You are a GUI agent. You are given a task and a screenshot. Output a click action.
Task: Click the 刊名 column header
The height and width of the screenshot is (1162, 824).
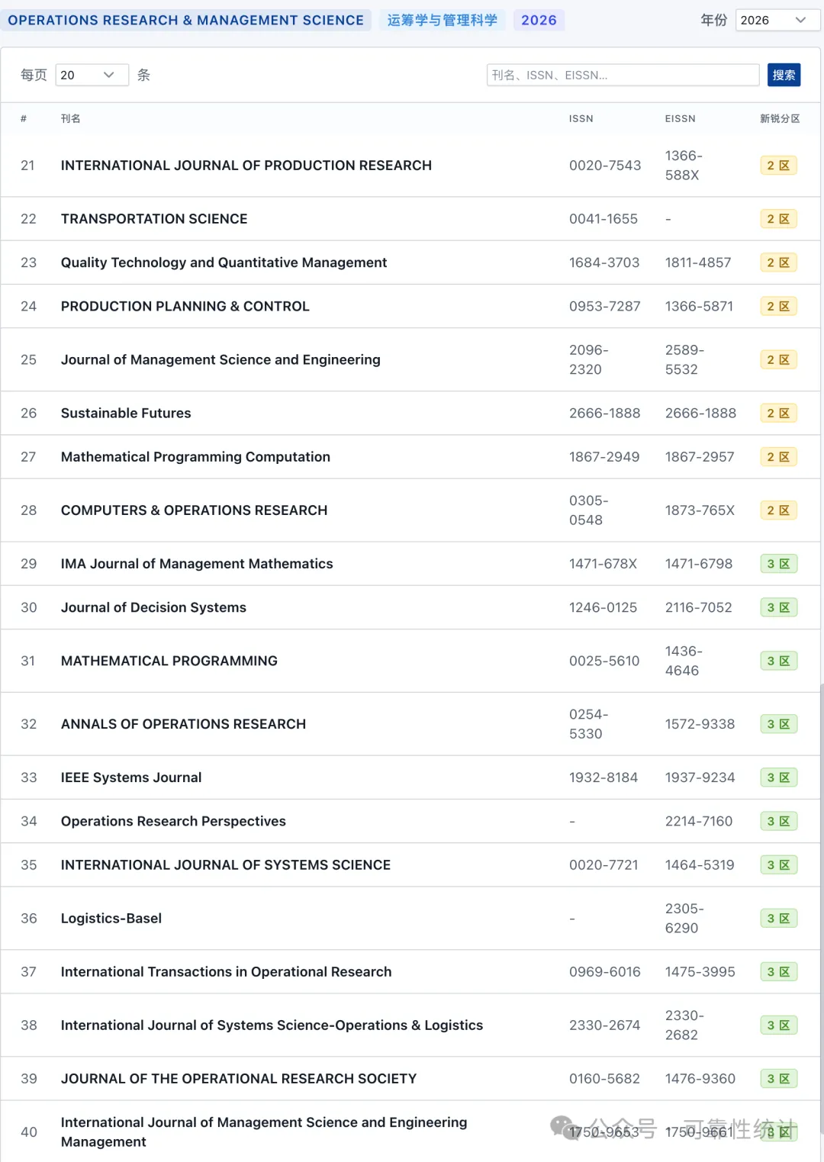click(x=70, y=118)
